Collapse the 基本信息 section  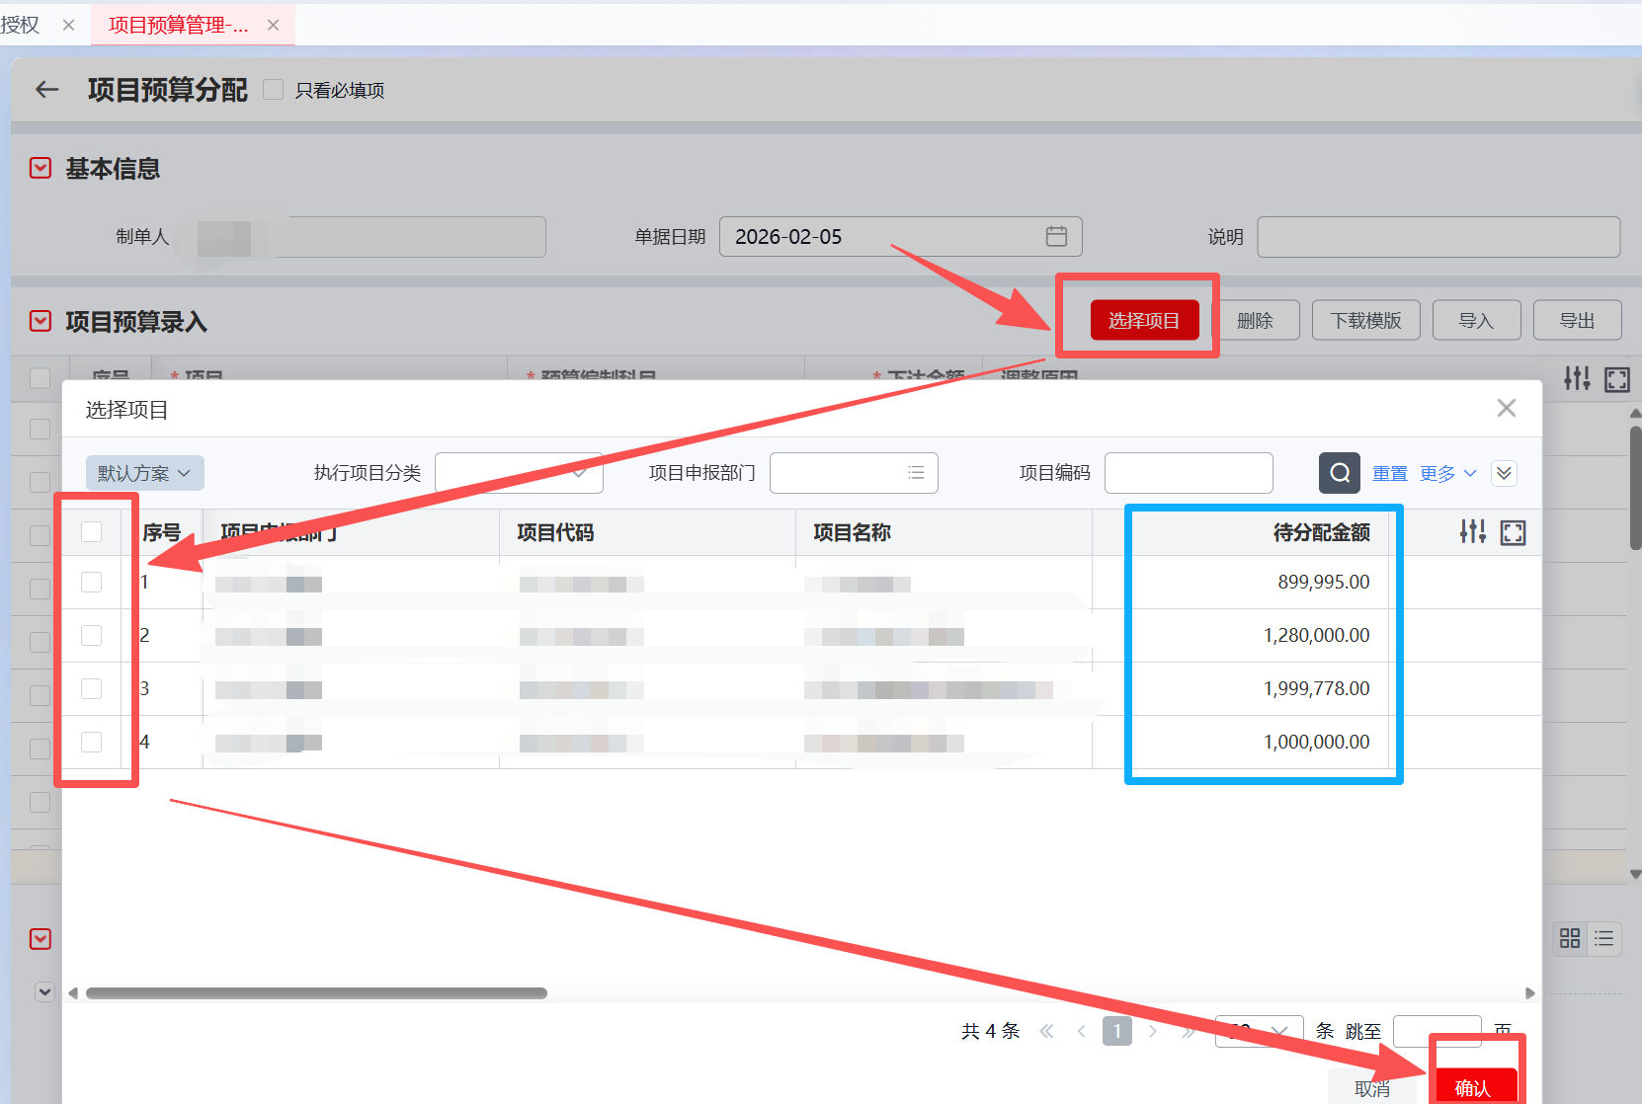(41, 169)
